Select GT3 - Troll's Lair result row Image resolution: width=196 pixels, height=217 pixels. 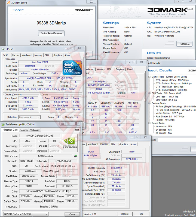click(x=170, y=87)
